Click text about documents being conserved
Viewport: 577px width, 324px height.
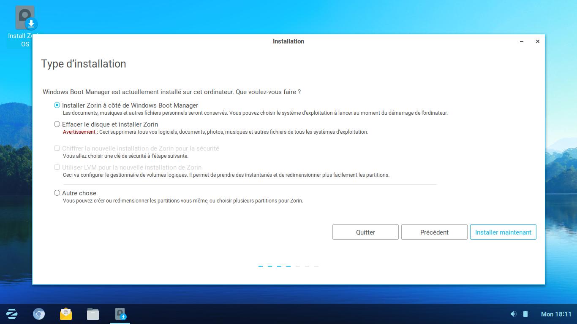tap(255, 113)
